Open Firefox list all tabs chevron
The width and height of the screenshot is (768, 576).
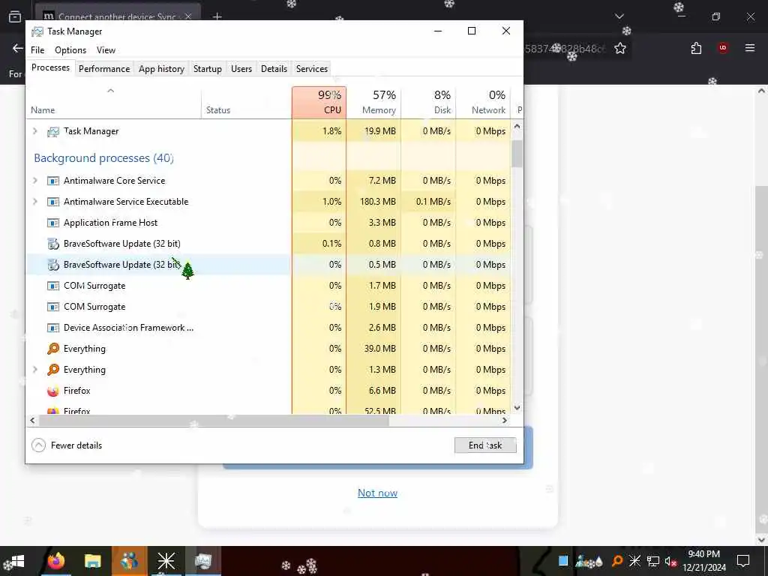tap(619, 16)
